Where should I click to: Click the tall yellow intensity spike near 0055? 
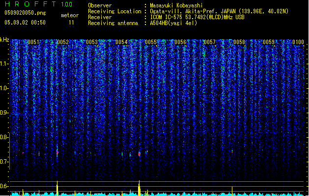pyautogui.click(x=139, y=188)
